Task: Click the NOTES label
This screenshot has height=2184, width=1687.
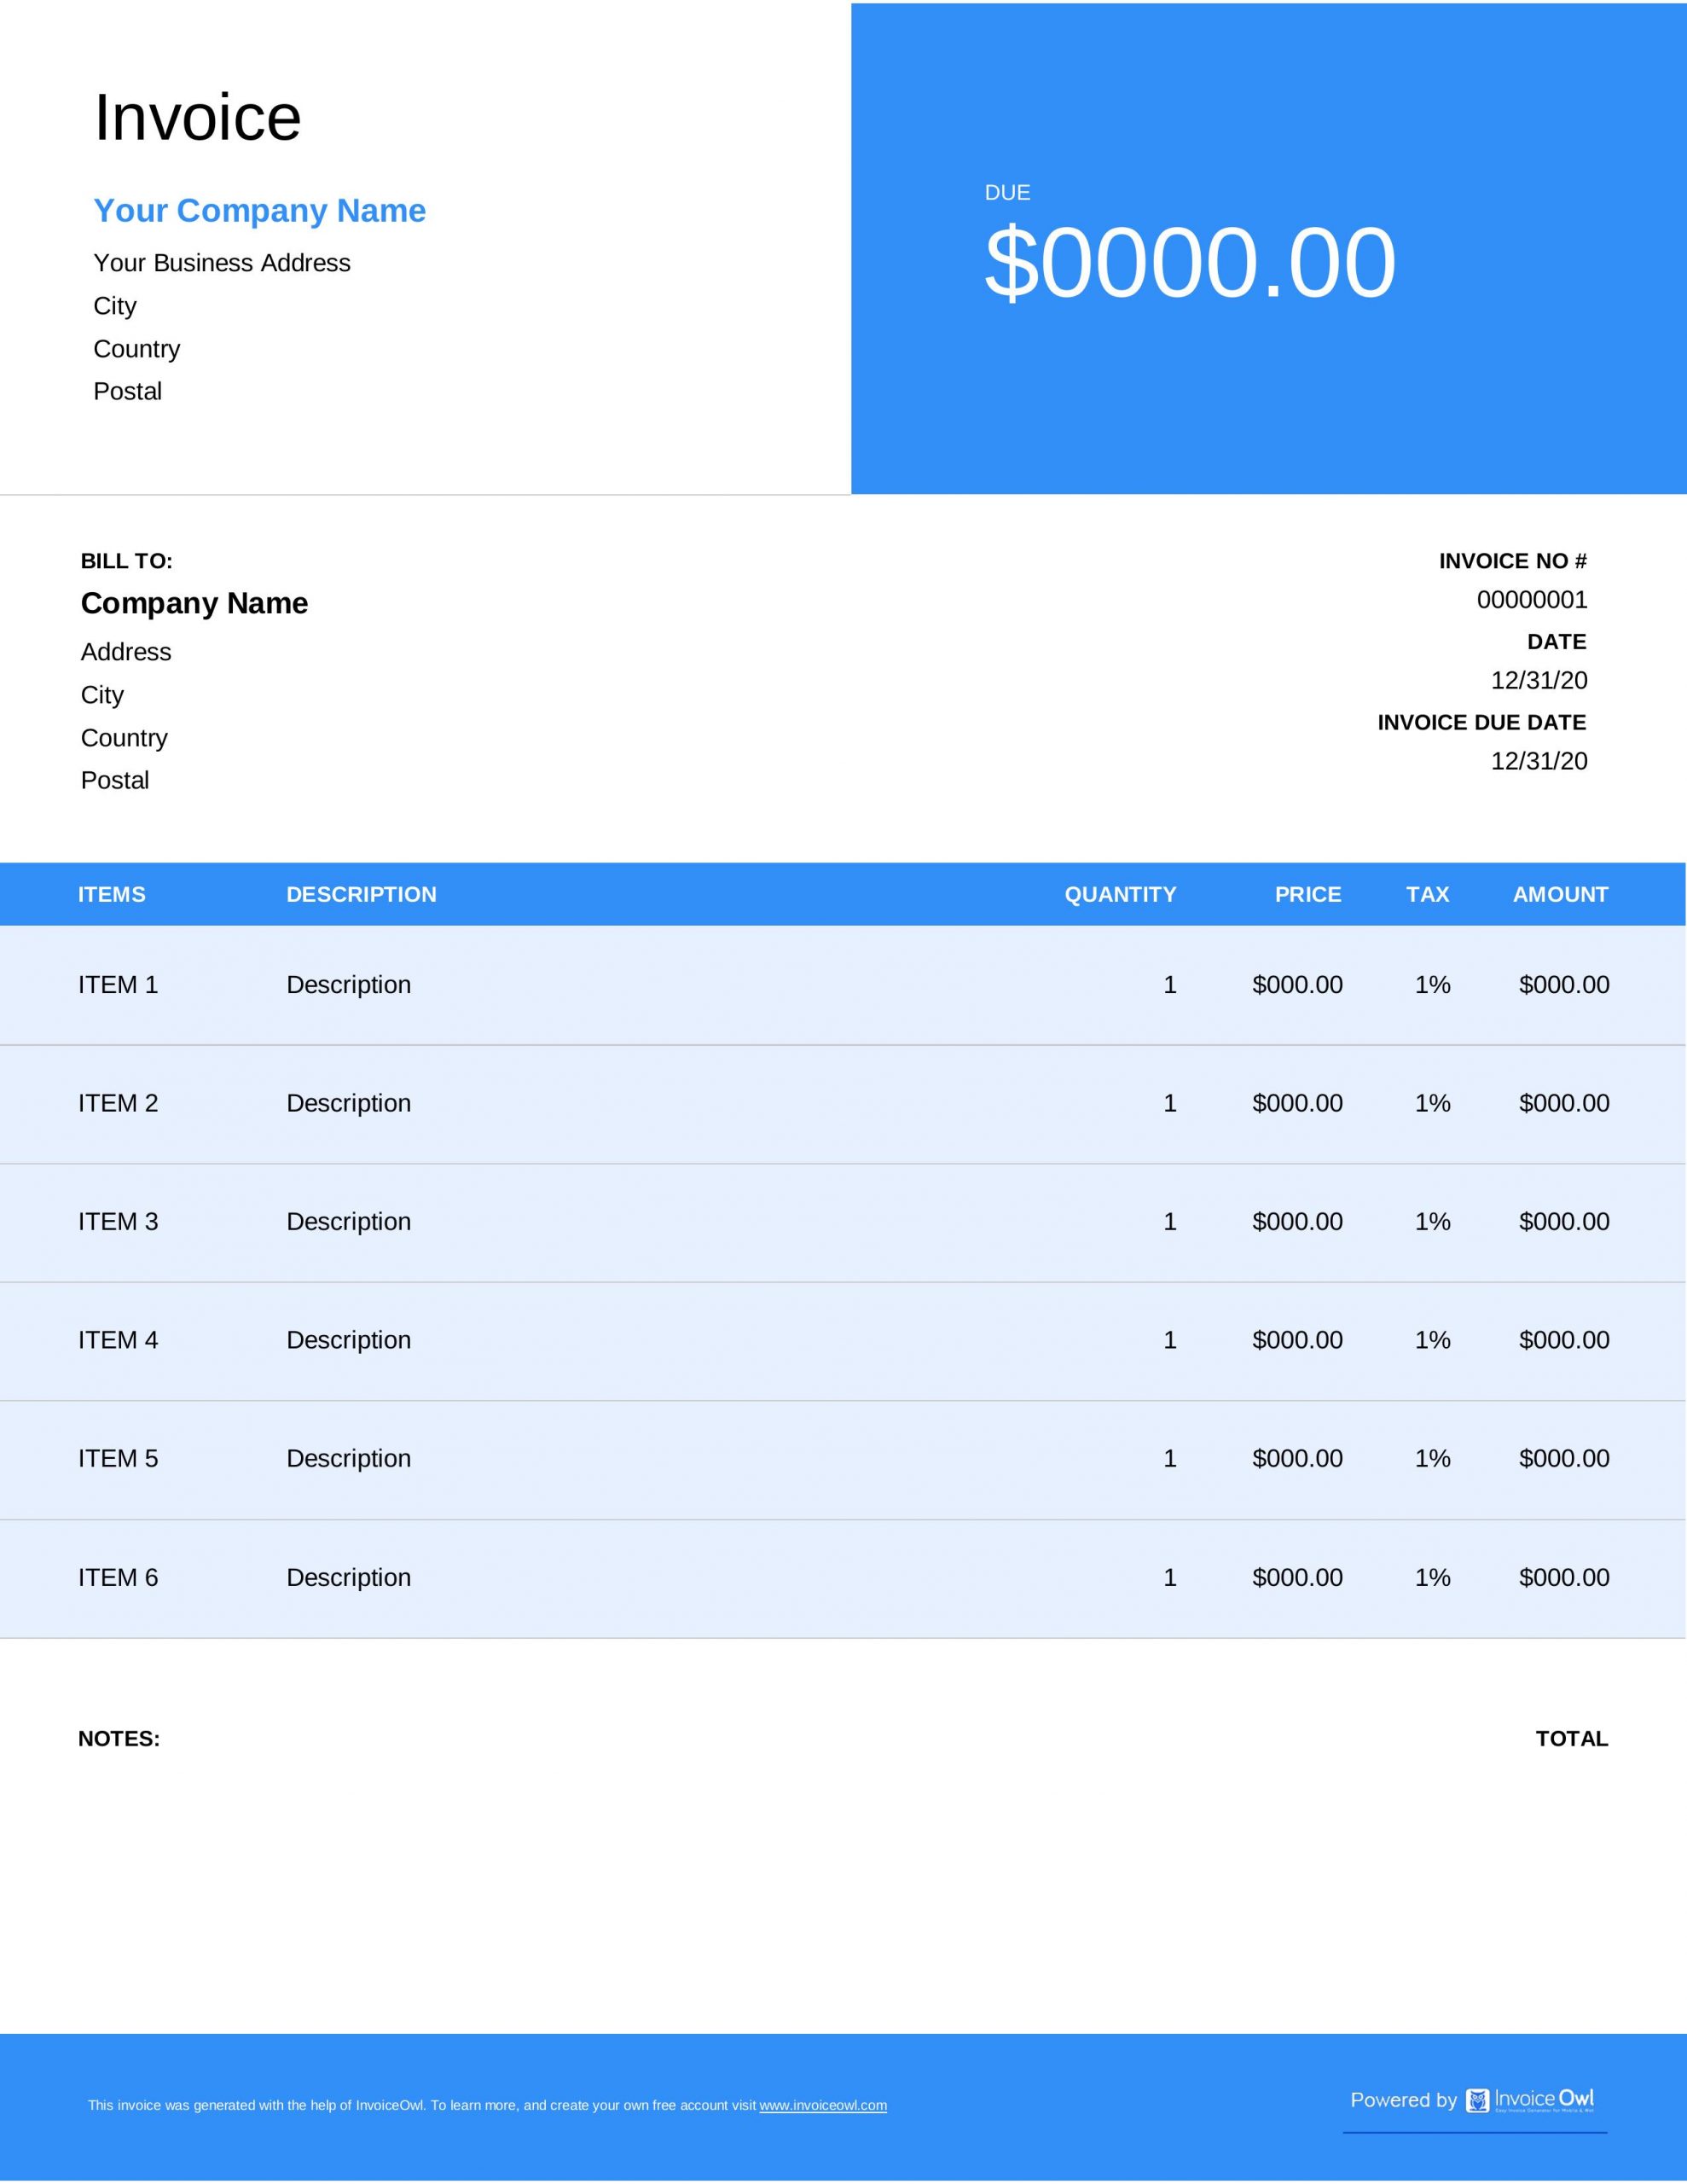Action: pos(118,1738)
